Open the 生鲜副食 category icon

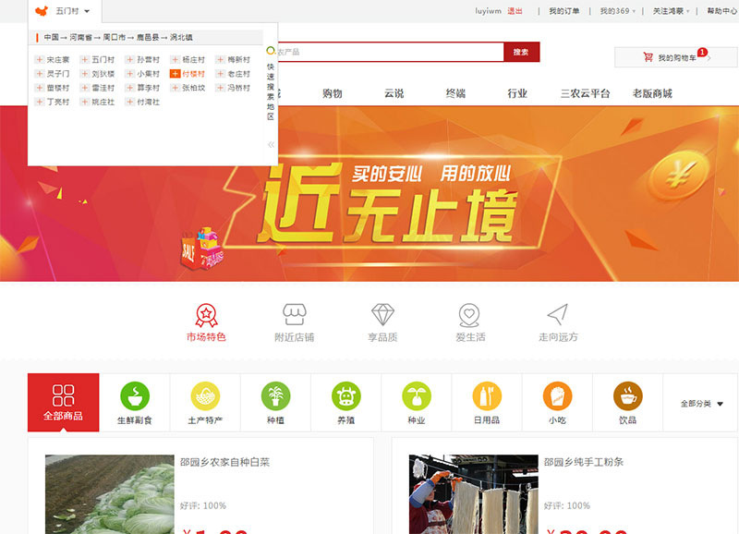click(135, 396)
